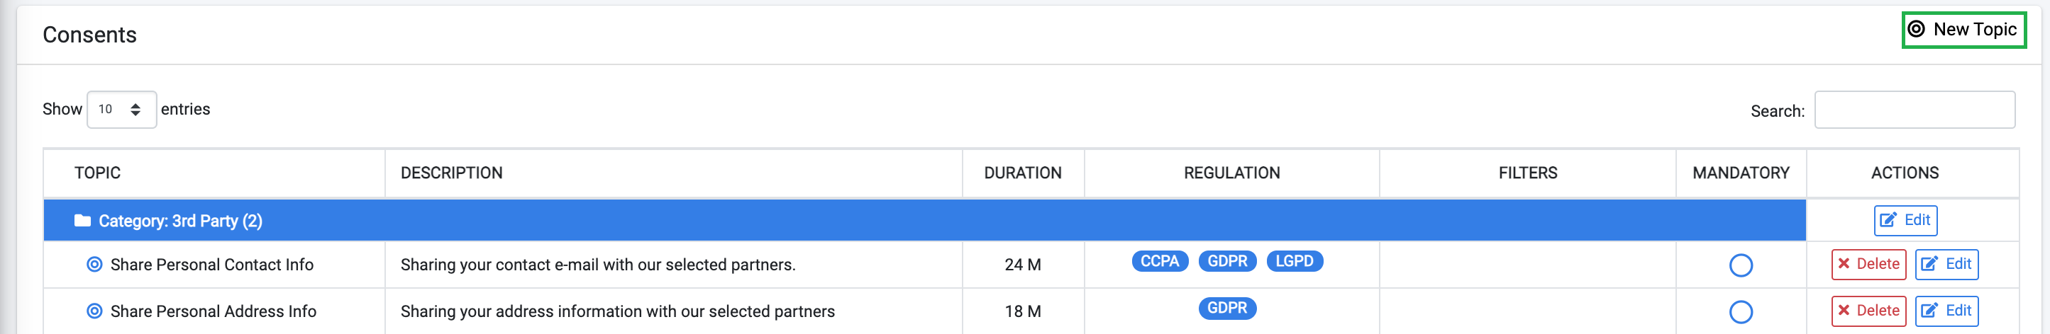Toggle mandatory for Share Personal Address Info
This screenshot has height=334, width=2050.
[1741, 312]
